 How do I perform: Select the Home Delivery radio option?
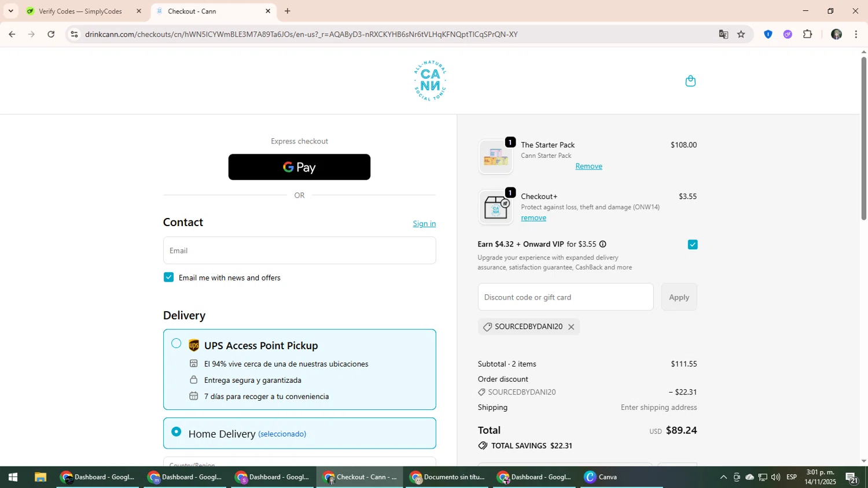[176, 432]
